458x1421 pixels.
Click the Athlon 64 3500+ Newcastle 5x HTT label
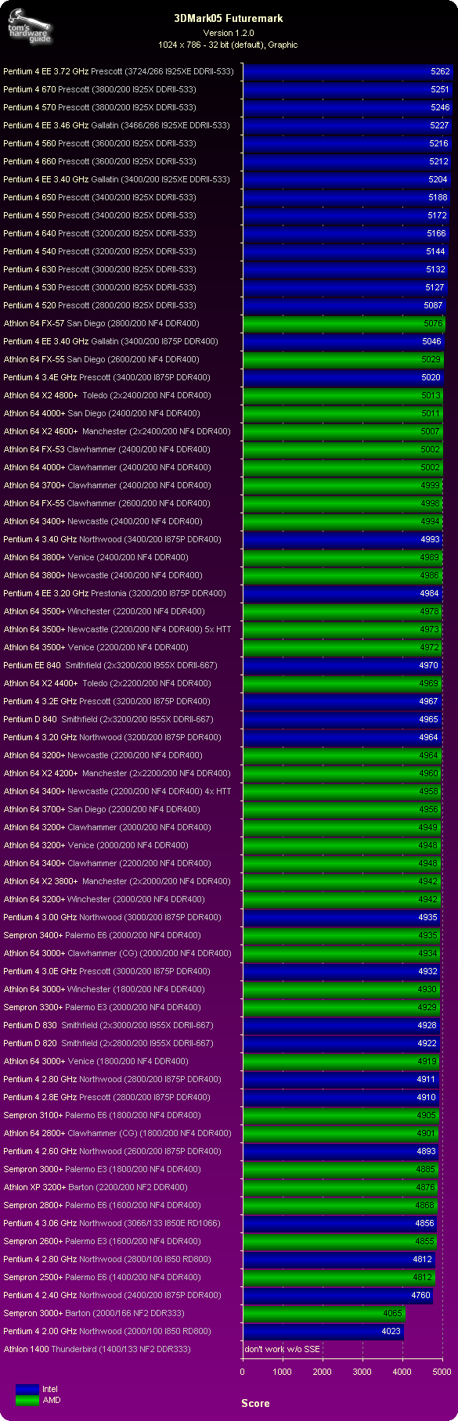click(x=117, y=629)
